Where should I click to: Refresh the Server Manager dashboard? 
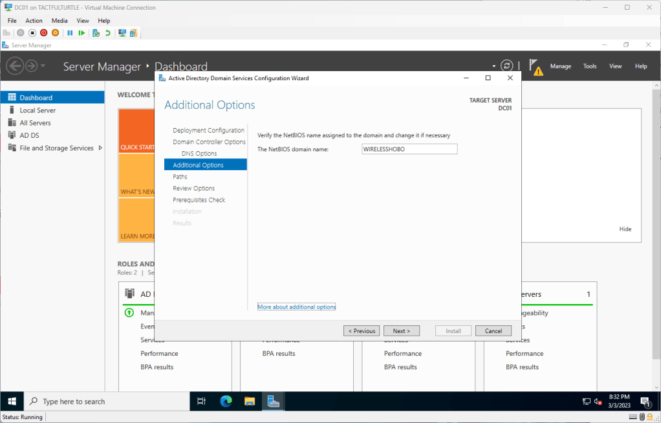pos(507,66)
